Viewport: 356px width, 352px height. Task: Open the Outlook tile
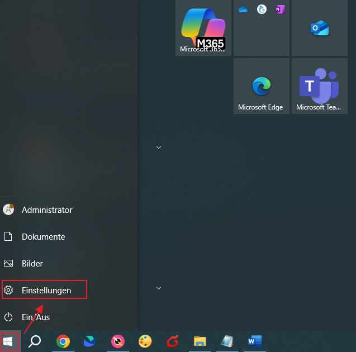pos(320,28)
